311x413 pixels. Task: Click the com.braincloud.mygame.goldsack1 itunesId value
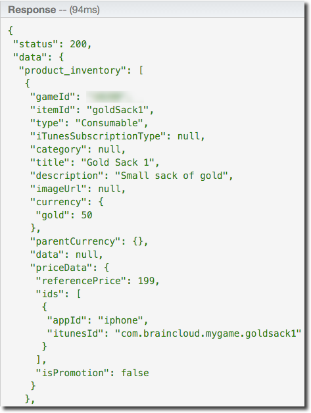(208, 333)
